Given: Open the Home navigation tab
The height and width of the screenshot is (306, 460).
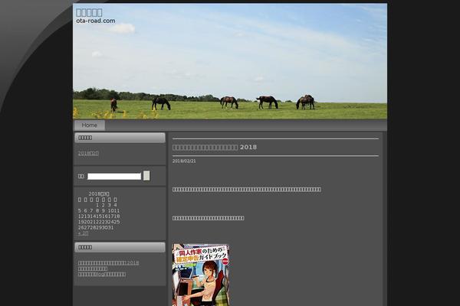Looking at the screenshot, I should [x=90, y=125].
